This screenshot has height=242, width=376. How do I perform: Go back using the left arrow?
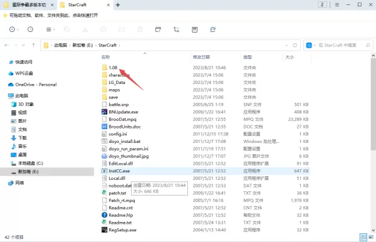click(6, 45)
